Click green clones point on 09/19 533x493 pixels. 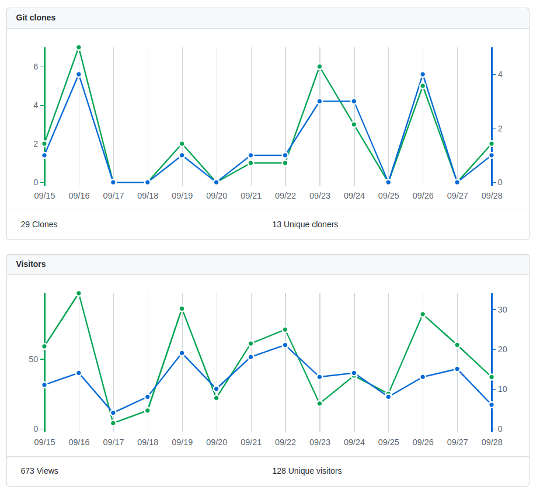pos(182,144)
